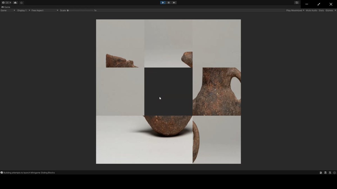Click the status bar message about Minigame Sliding Blocks
Viewport: 337px width, 189px height.
29,173
